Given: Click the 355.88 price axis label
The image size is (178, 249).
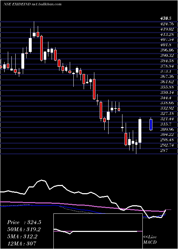Looking at the screenshot, I should coord(167,87).
